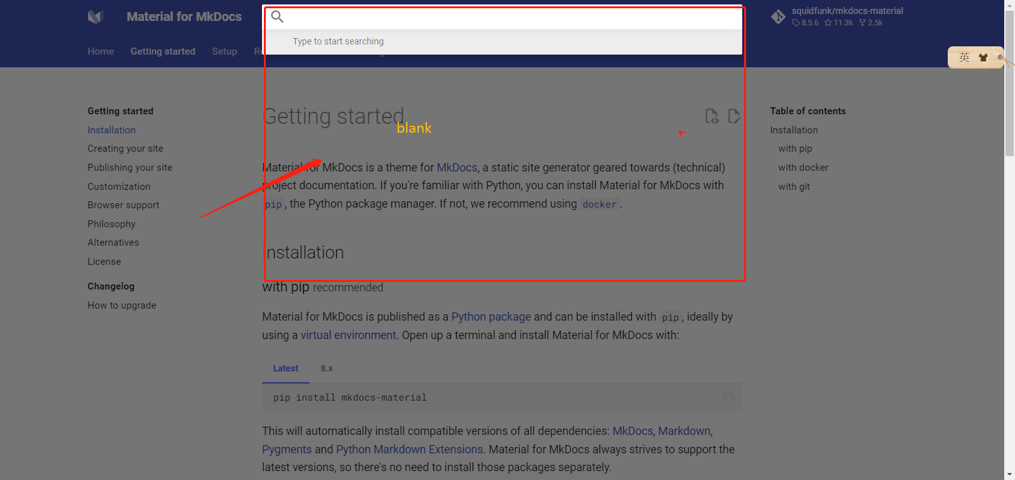Open the Getting started navigation tab
Image resolution: width=1015 pixels, height=480 pixels.
(163, 51)
